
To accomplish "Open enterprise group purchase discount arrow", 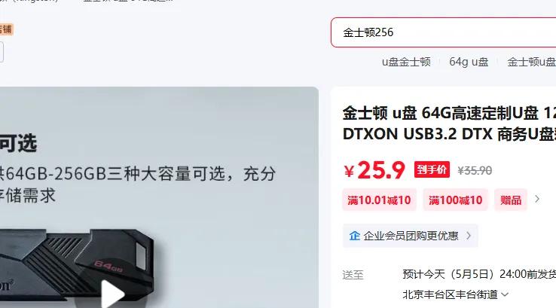I will pos(469,236).
